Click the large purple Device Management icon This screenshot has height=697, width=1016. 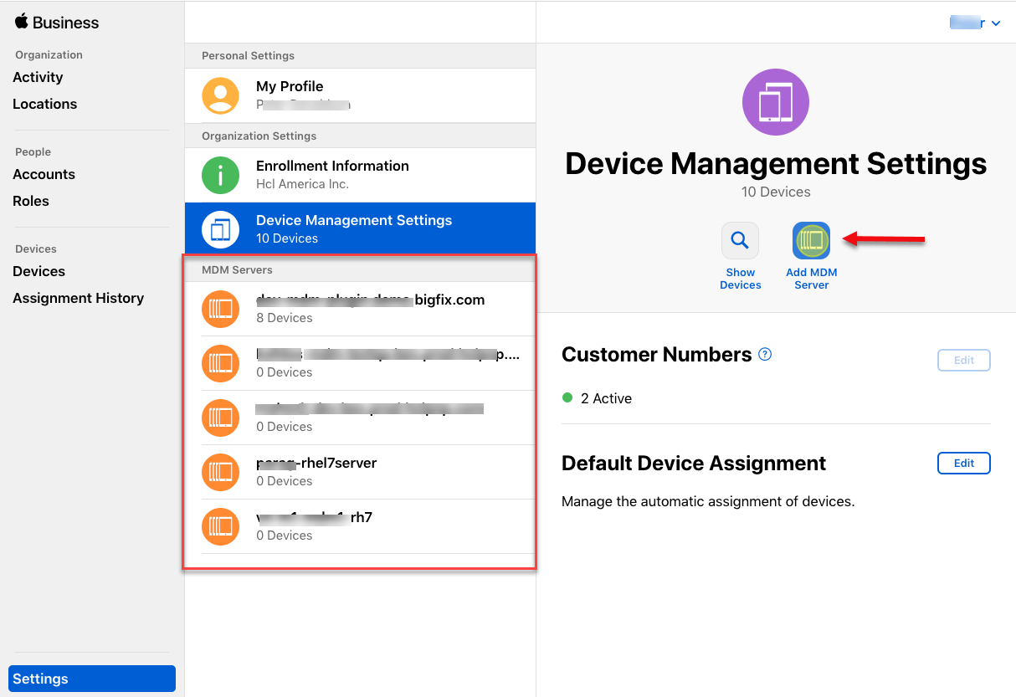(x=775, y=102)
